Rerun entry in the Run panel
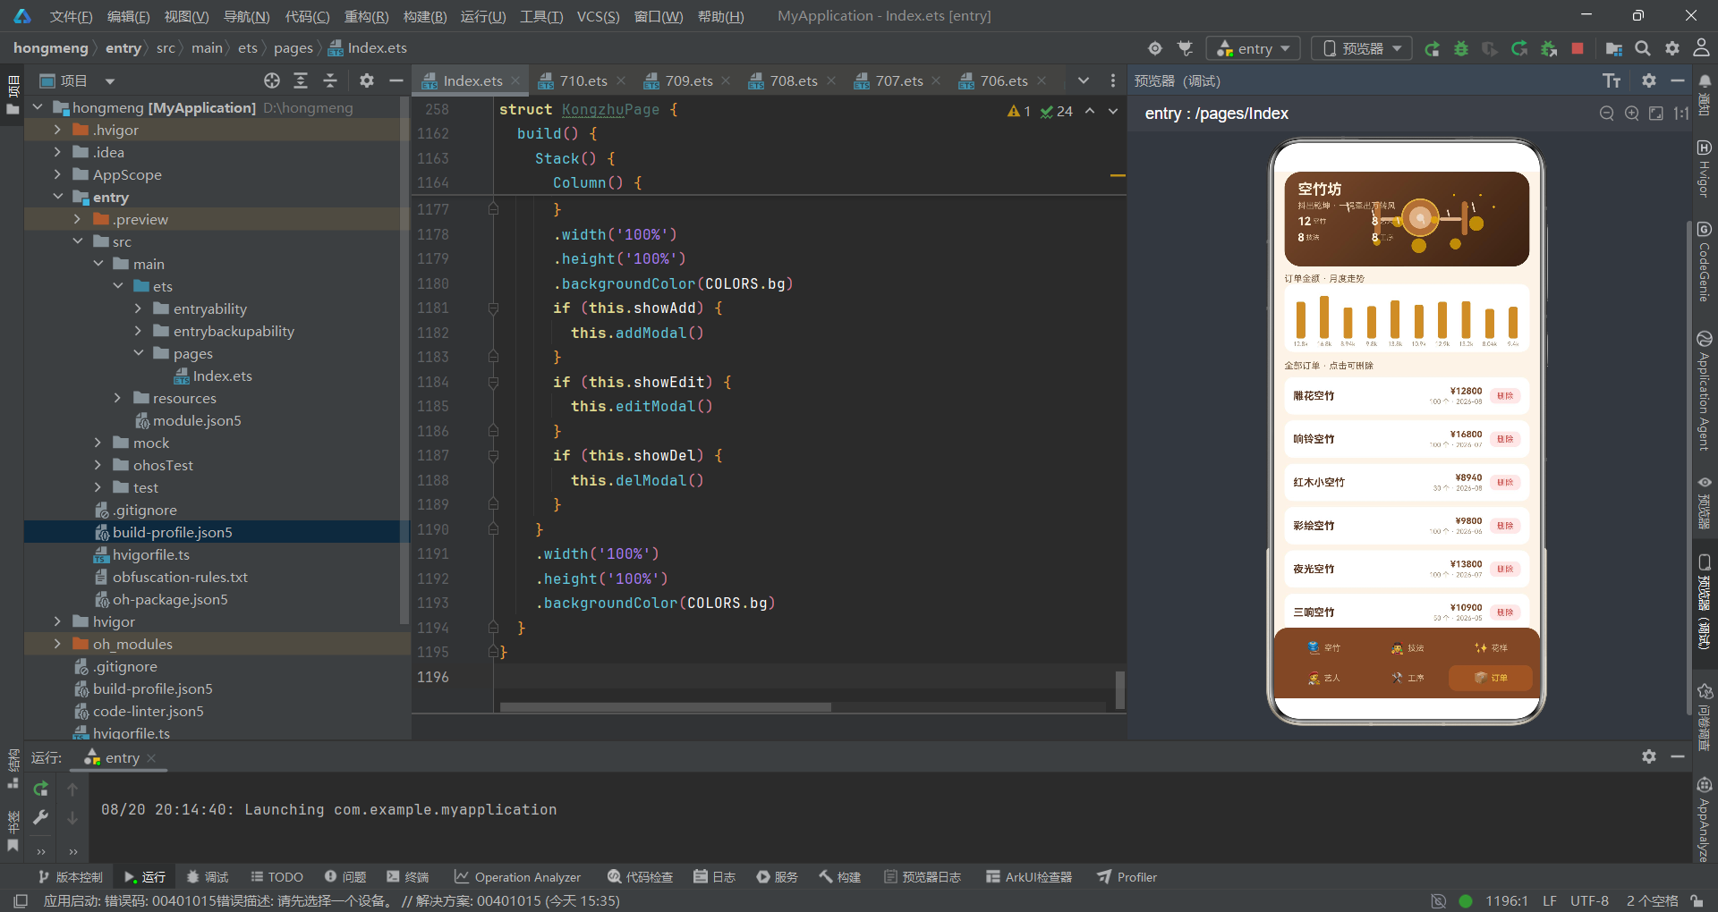1718x912 pixels. [x=40, y=789]
